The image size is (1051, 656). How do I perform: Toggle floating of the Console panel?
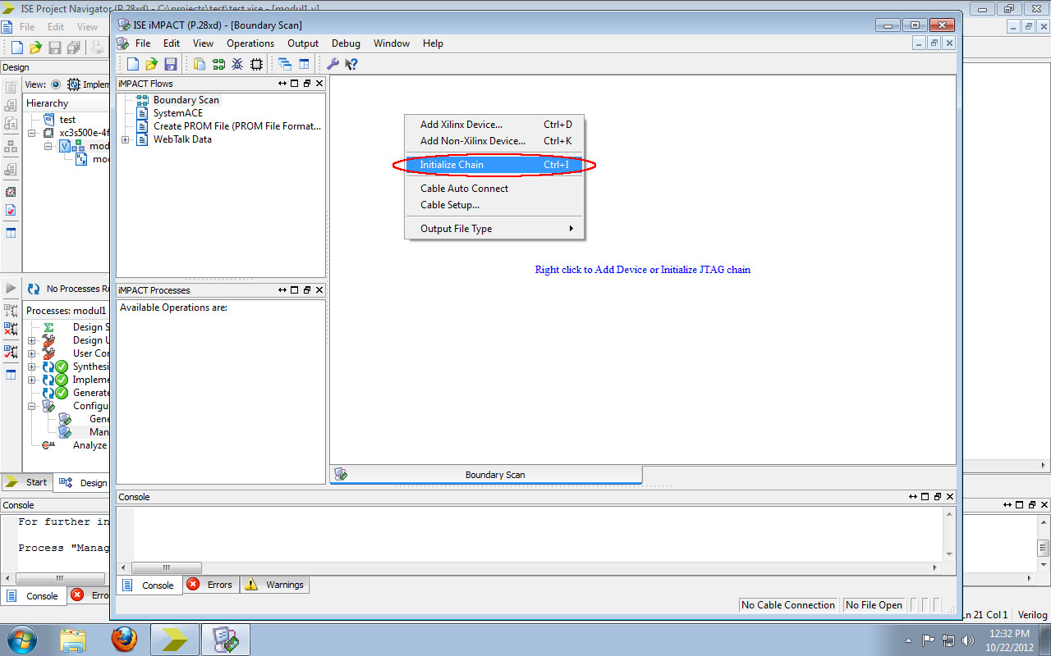(x=937, y=496)
